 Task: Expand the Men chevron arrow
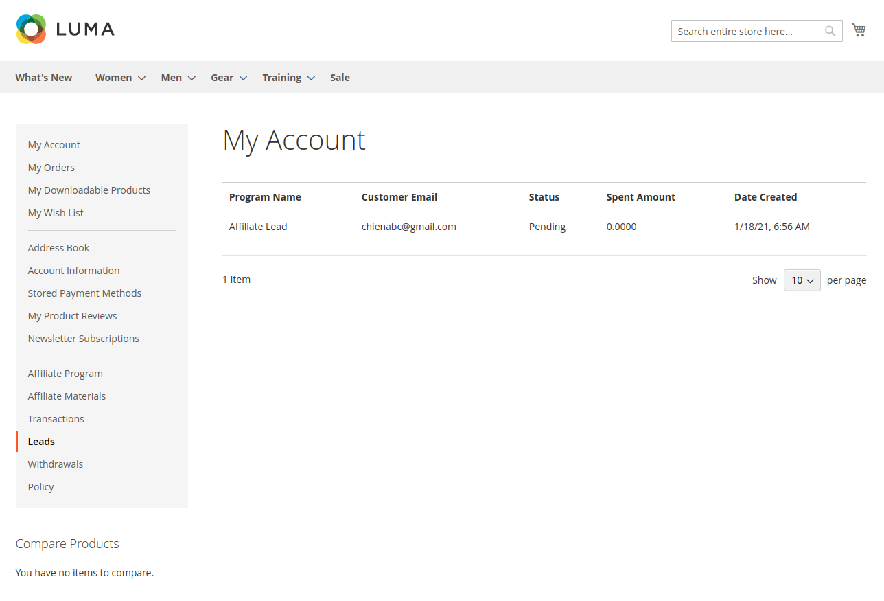pyautogui.click(x=191, y=78)
